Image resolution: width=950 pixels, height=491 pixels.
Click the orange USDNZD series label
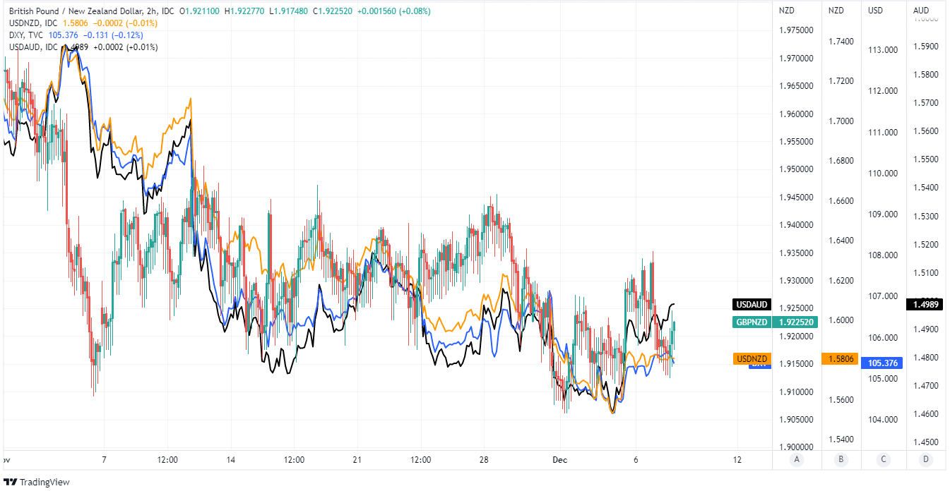[x=752, y=359]
